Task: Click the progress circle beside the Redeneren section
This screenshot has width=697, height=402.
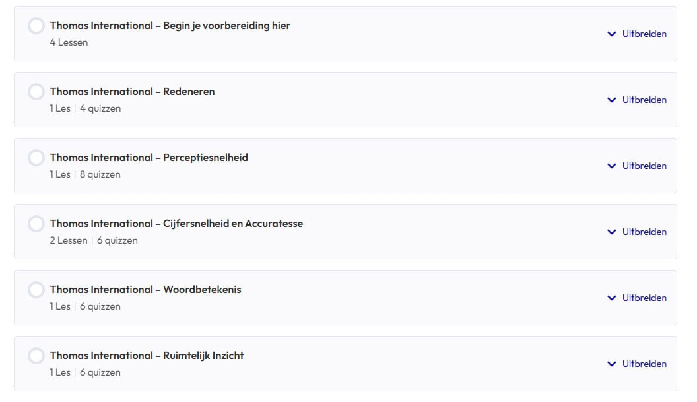Action: [x=36, y=92]
